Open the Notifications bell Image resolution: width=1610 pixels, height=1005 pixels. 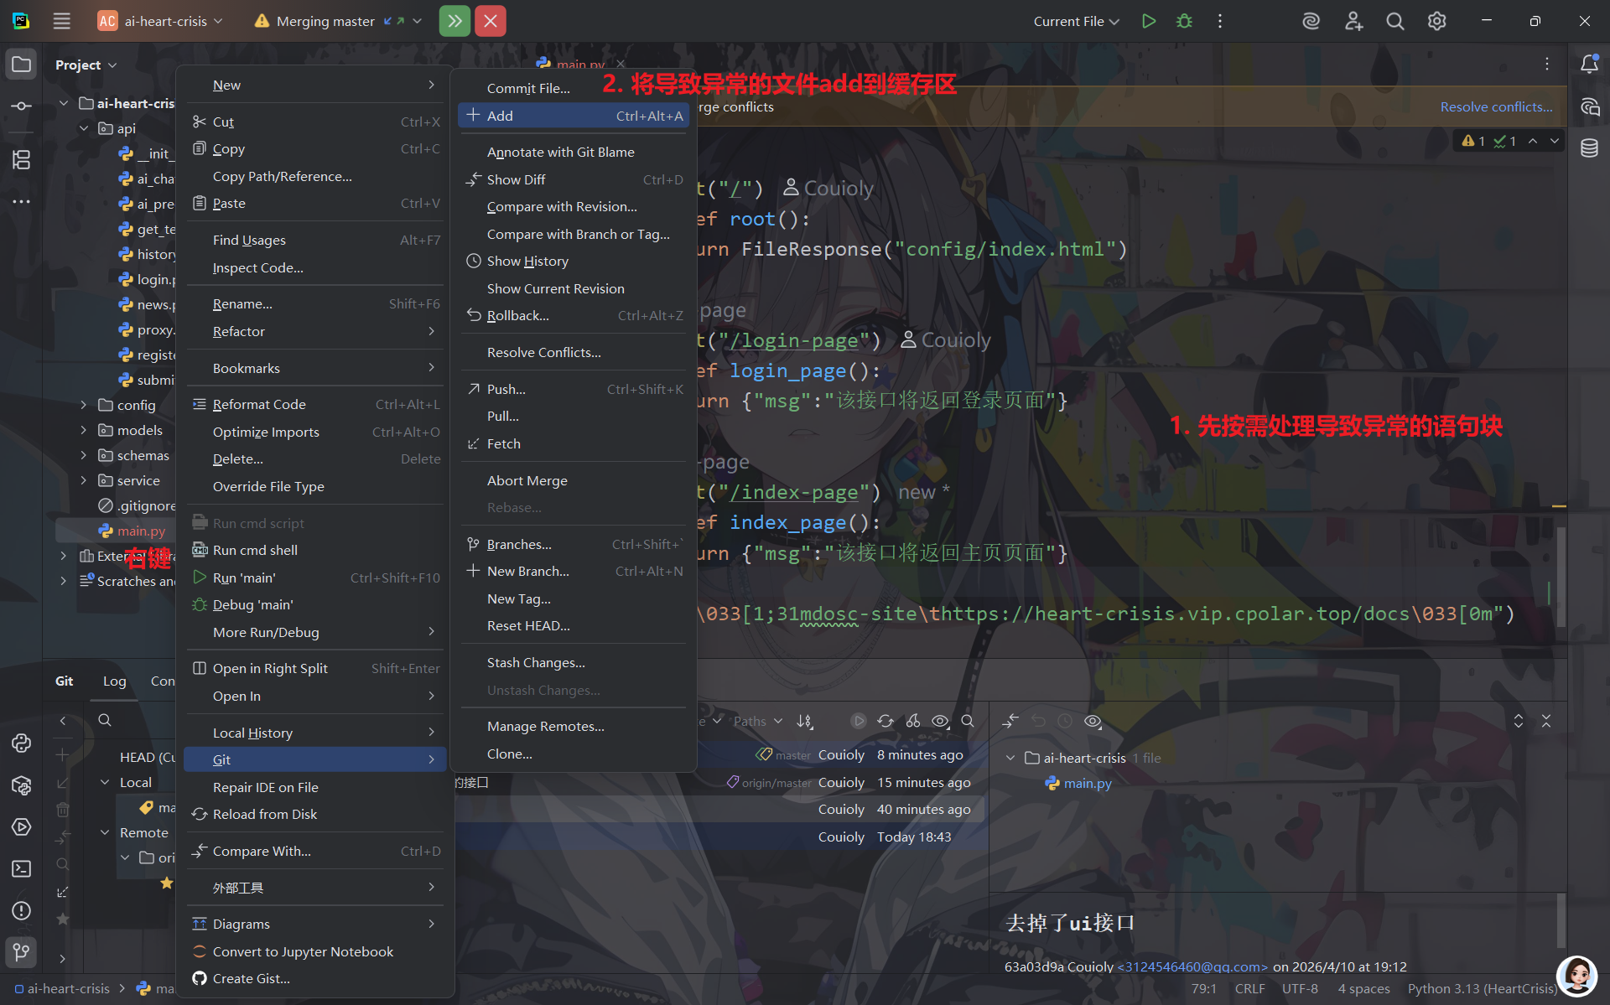coord(1589,65)
